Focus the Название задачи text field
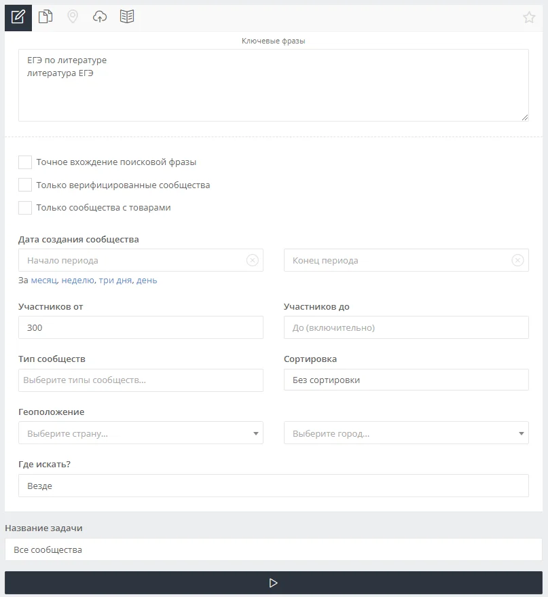 [274, 549]
